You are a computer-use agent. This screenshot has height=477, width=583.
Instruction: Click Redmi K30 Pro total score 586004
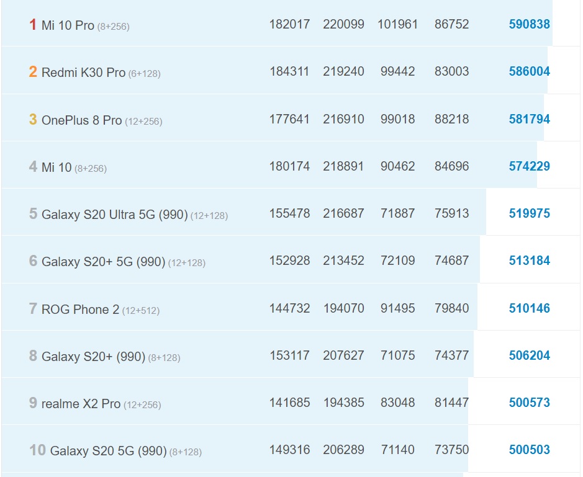point(529,71)
